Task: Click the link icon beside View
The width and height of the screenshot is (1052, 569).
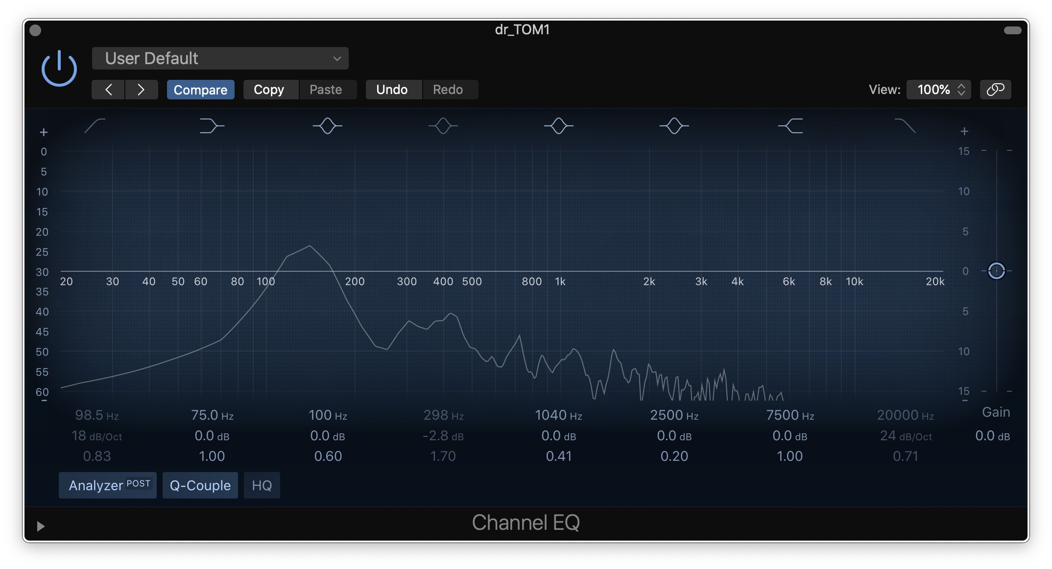Action: (x=995, y=90)
